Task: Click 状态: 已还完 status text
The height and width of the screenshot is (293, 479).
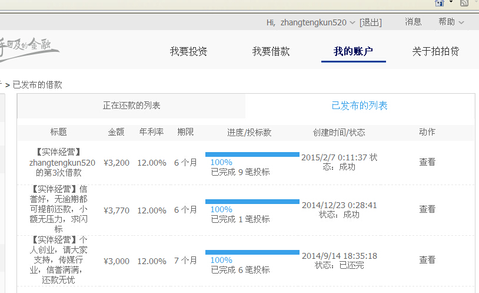Action: tap(340, 265)
